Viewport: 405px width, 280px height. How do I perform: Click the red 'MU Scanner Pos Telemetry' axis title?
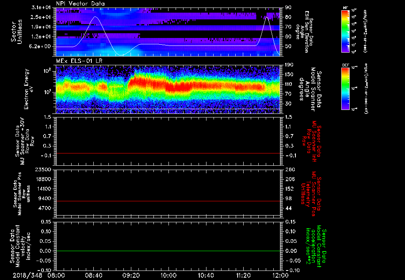pos(311,194)
